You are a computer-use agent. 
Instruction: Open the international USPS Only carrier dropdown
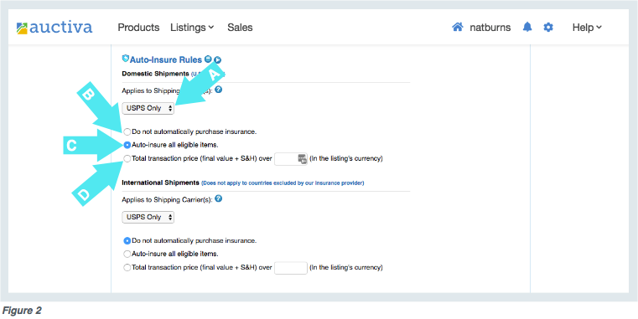(148, 217)
